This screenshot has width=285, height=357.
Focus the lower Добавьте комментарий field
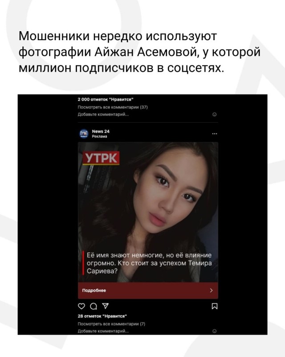(103, 331)
